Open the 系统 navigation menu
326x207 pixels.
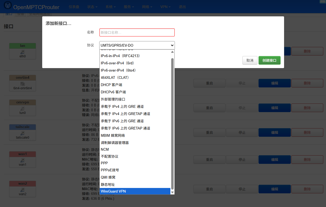[x=111, y=7]
